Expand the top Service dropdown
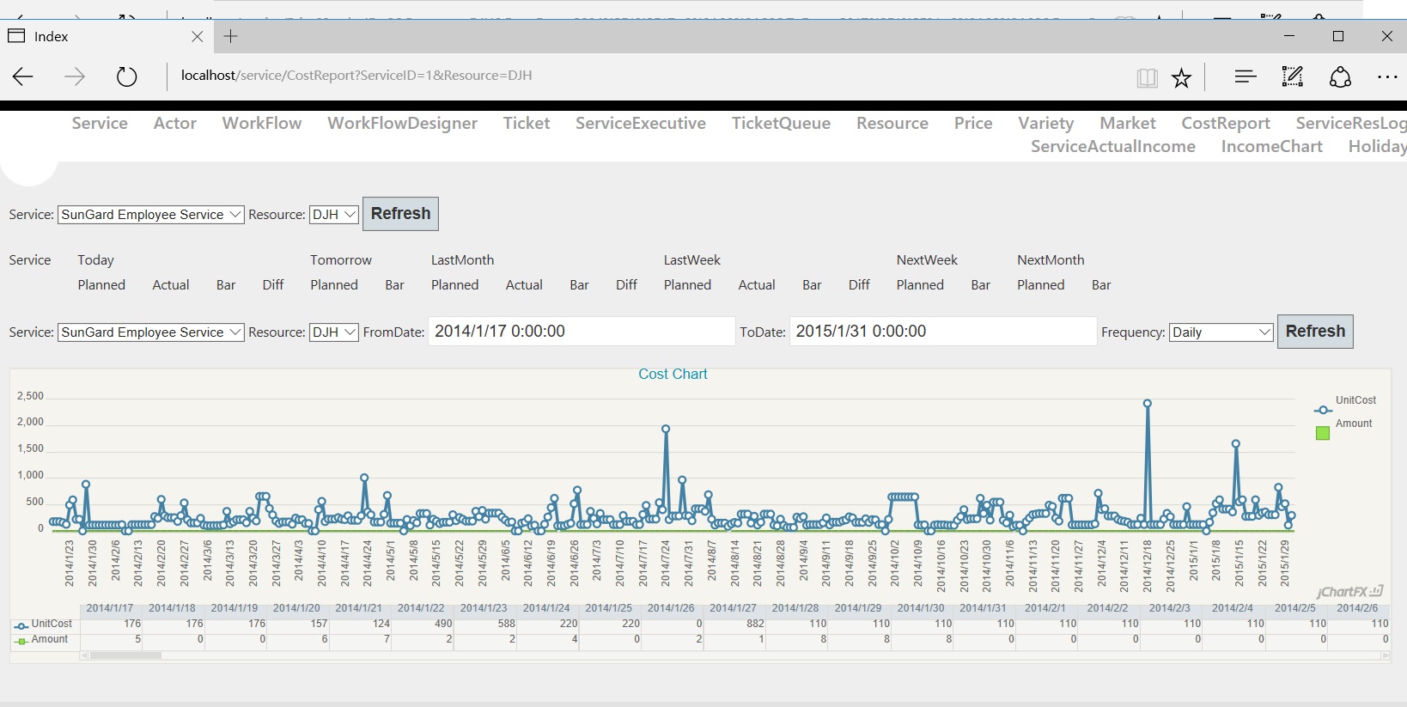The height and width of the screenshot is (707, 1407). [151, 215]
